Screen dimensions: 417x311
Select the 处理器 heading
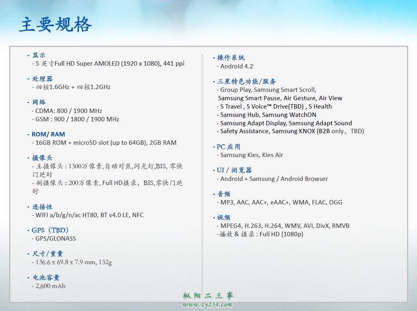pos(42,79)
